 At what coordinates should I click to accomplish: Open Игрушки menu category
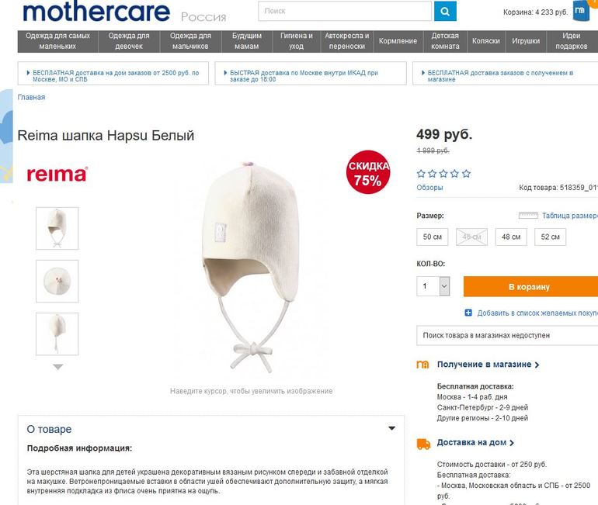[526, 41]
